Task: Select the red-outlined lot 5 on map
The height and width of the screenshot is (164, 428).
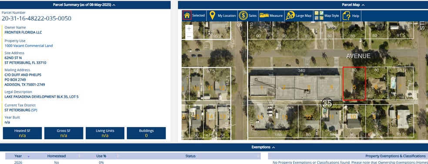Action: [354, 84]
